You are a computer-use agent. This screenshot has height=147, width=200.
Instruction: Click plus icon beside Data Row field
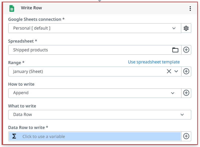coord(186,136)
